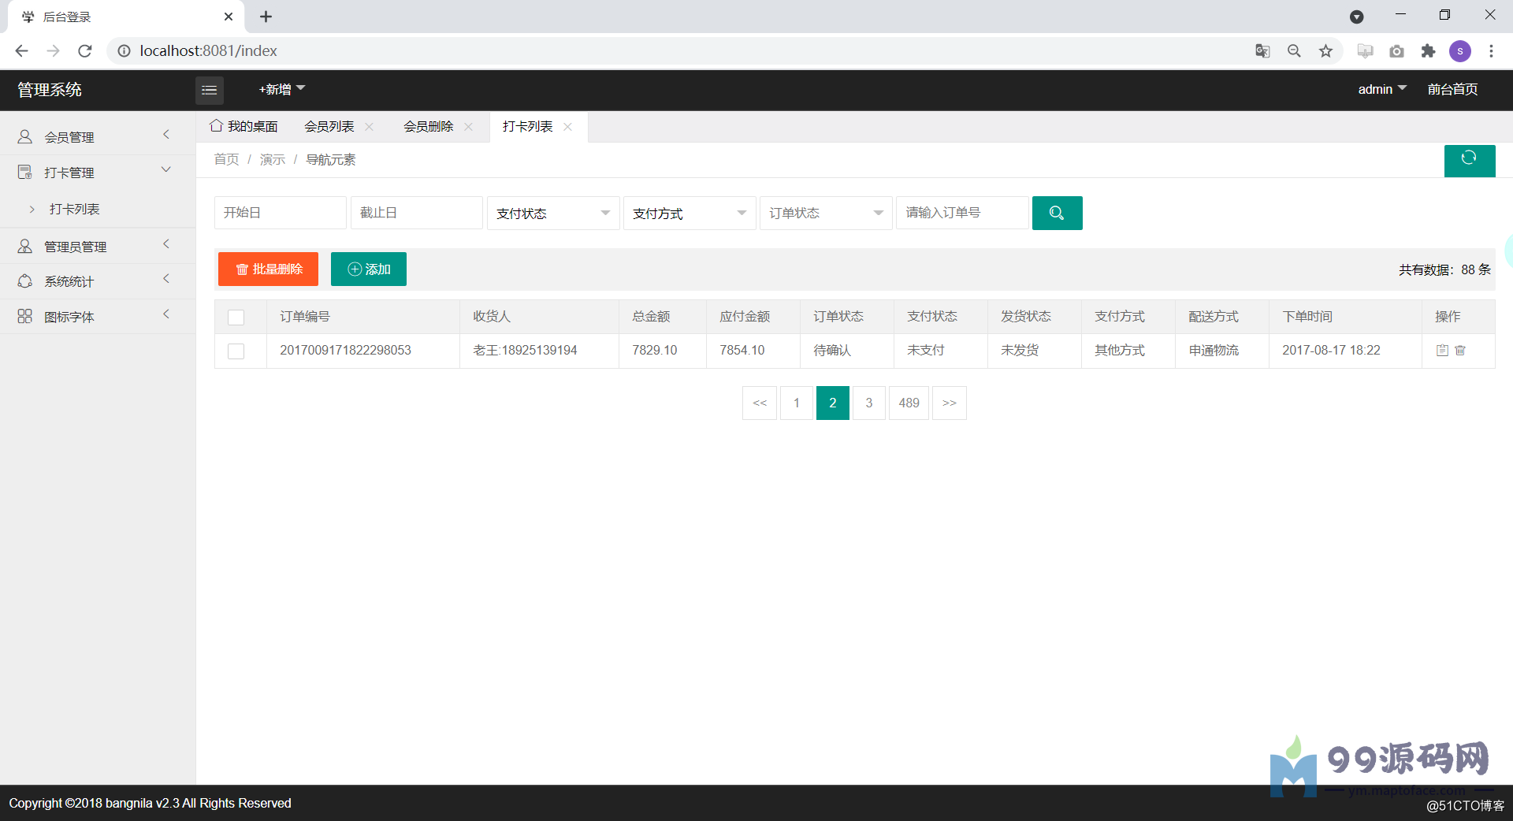Open the 订单状态 filter dropdown
The height and width of the screenshot is (821, 1513).
826,213
